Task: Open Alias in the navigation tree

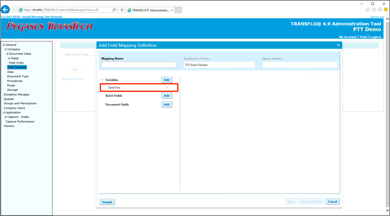Action: (x=10, y=72)
